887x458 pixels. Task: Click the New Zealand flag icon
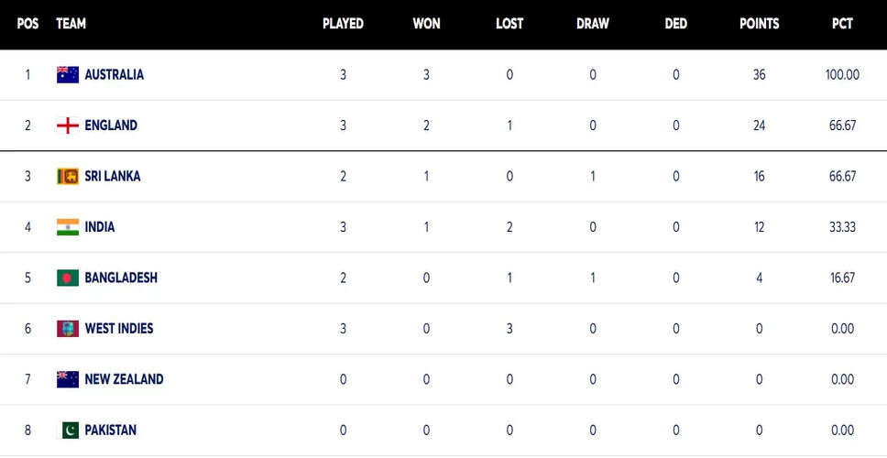[x=67, y=379]
